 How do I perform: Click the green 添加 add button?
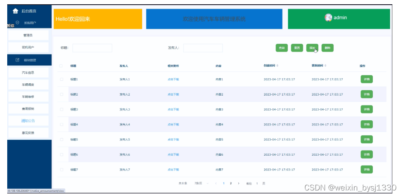(312, 48)
